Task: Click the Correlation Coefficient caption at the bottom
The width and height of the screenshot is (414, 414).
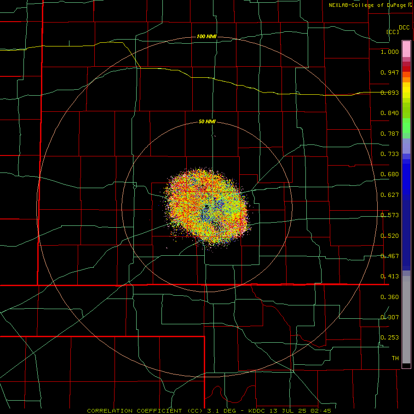Action: coord(209,411)
